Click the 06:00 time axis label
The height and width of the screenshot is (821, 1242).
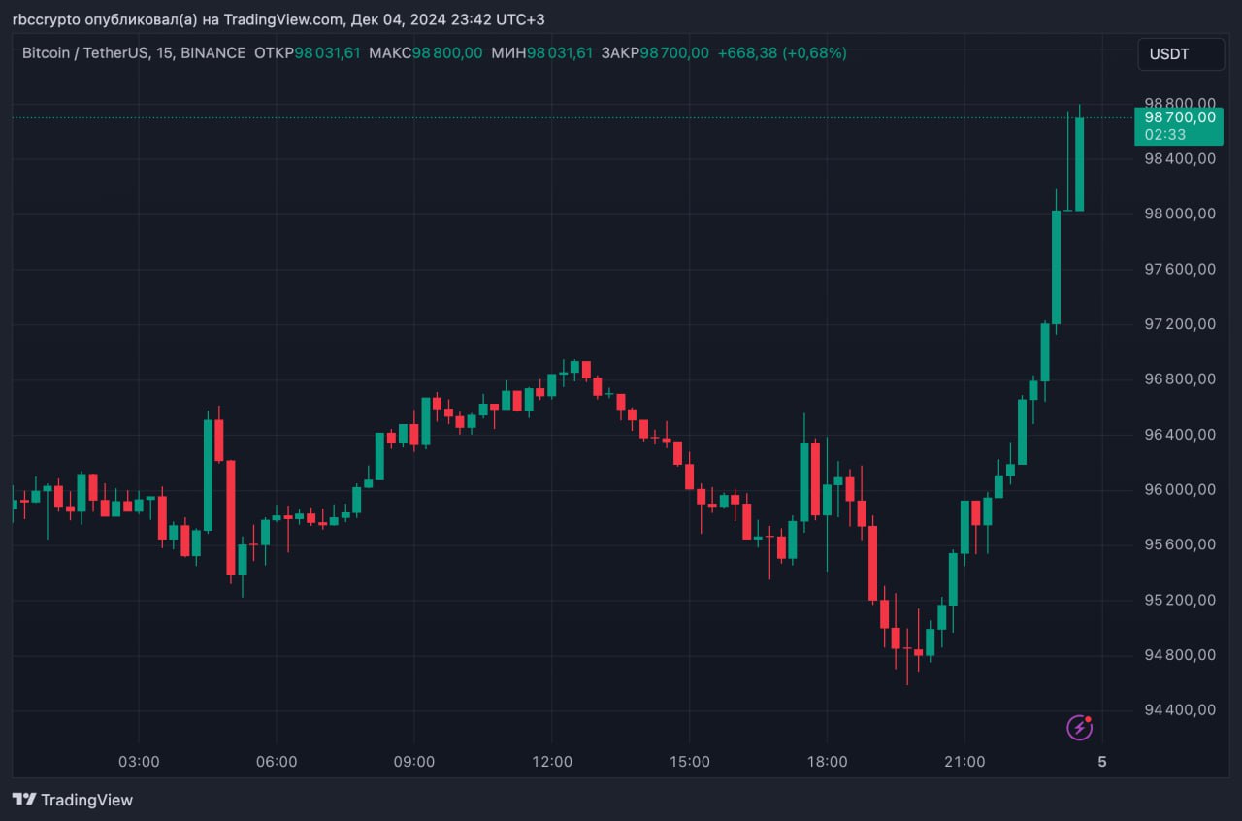277,762
